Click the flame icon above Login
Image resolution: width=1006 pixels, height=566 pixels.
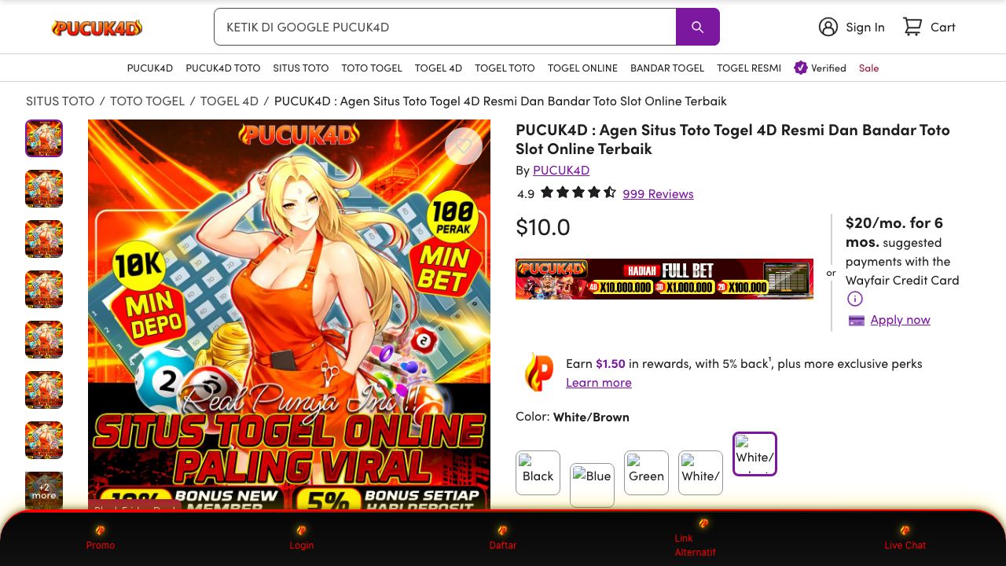click(x=302, y=531)
